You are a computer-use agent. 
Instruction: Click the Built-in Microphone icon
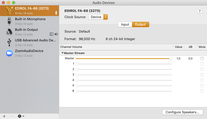(9, 21)
